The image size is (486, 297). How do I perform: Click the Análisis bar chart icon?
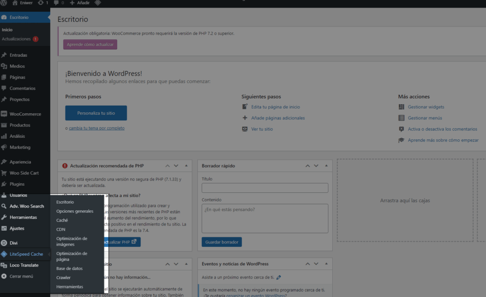pos(4,136)
